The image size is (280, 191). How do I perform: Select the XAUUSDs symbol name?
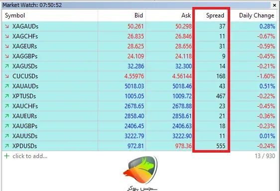click(25, 136)
